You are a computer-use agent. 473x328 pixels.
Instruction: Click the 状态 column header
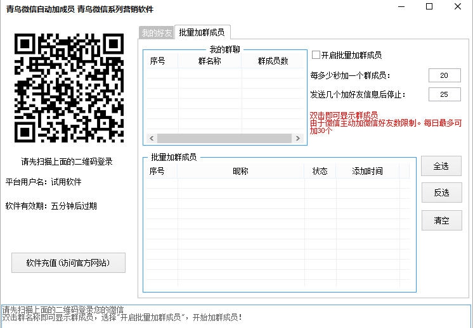click(x=320, y=172)
